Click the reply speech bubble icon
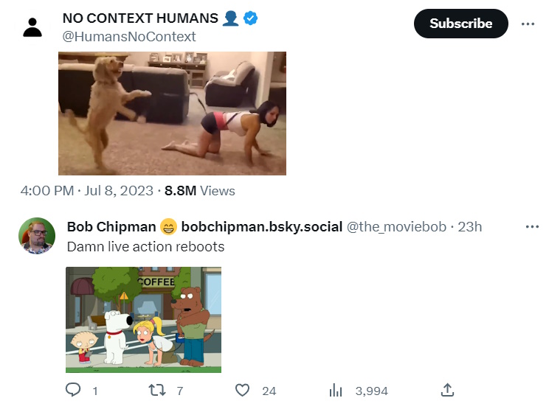Image resolution: width=549 pixels, height=412 pixels. tap(73, 390)
